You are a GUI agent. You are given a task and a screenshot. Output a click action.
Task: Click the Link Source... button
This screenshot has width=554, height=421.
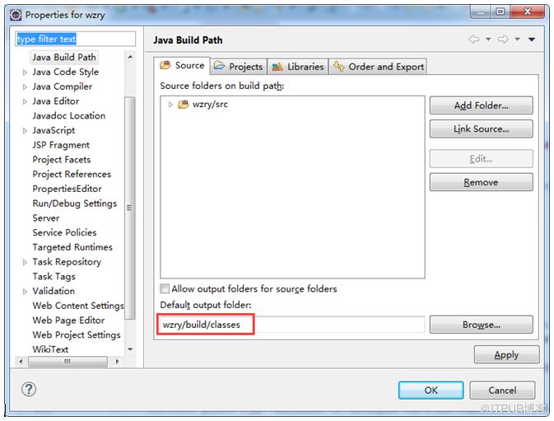[482, 129]
